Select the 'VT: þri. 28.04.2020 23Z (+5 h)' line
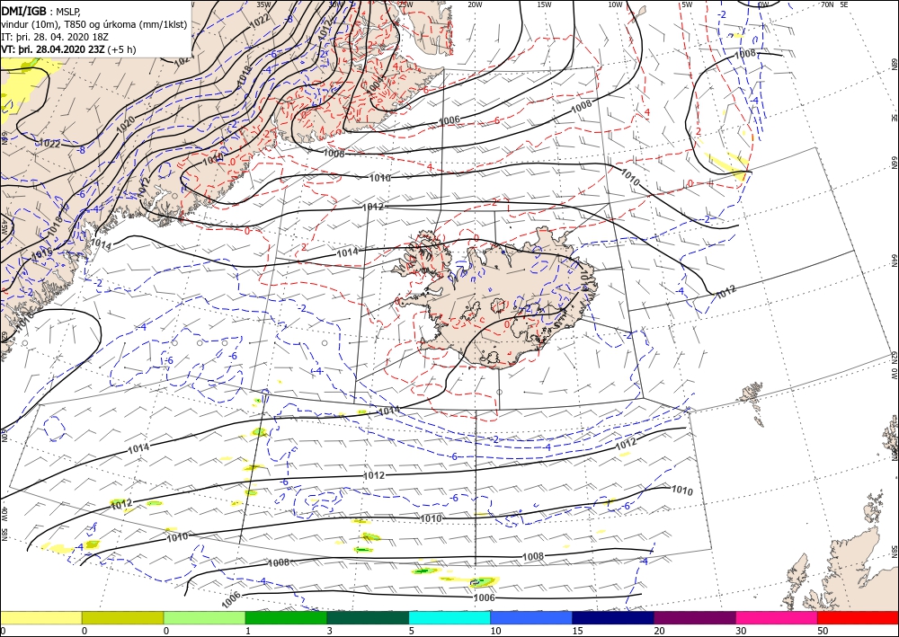 pyautogui.click(x=69, y=49)
